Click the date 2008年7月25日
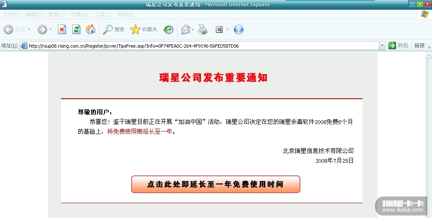This screenshot has width=432, height=218. 334,161
